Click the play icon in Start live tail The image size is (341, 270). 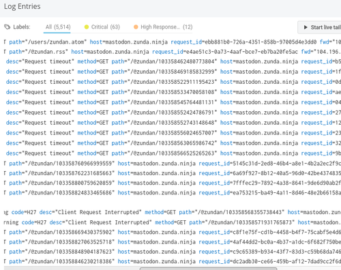306,27
